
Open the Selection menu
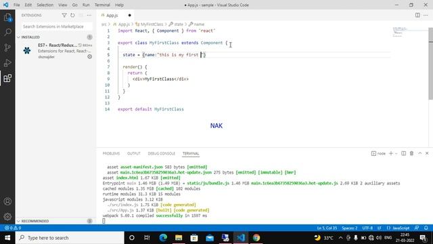click(45, 5)
